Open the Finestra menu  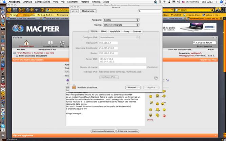pos(96,2)
